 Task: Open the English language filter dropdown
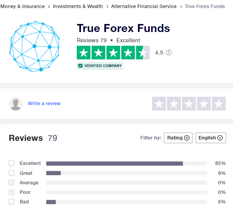[210, 138]
